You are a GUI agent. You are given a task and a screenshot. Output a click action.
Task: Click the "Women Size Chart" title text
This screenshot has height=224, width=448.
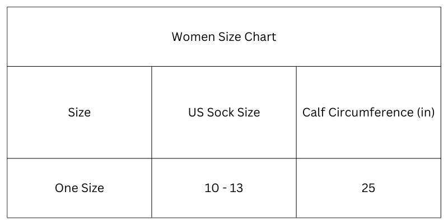(x=223, y=37)
